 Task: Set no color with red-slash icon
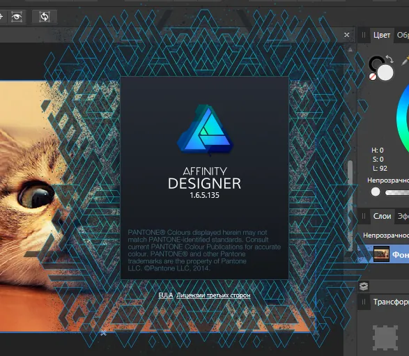373,77
